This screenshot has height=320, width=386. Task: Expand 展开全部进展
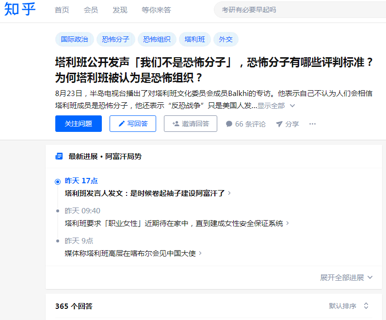click(346, 278)
